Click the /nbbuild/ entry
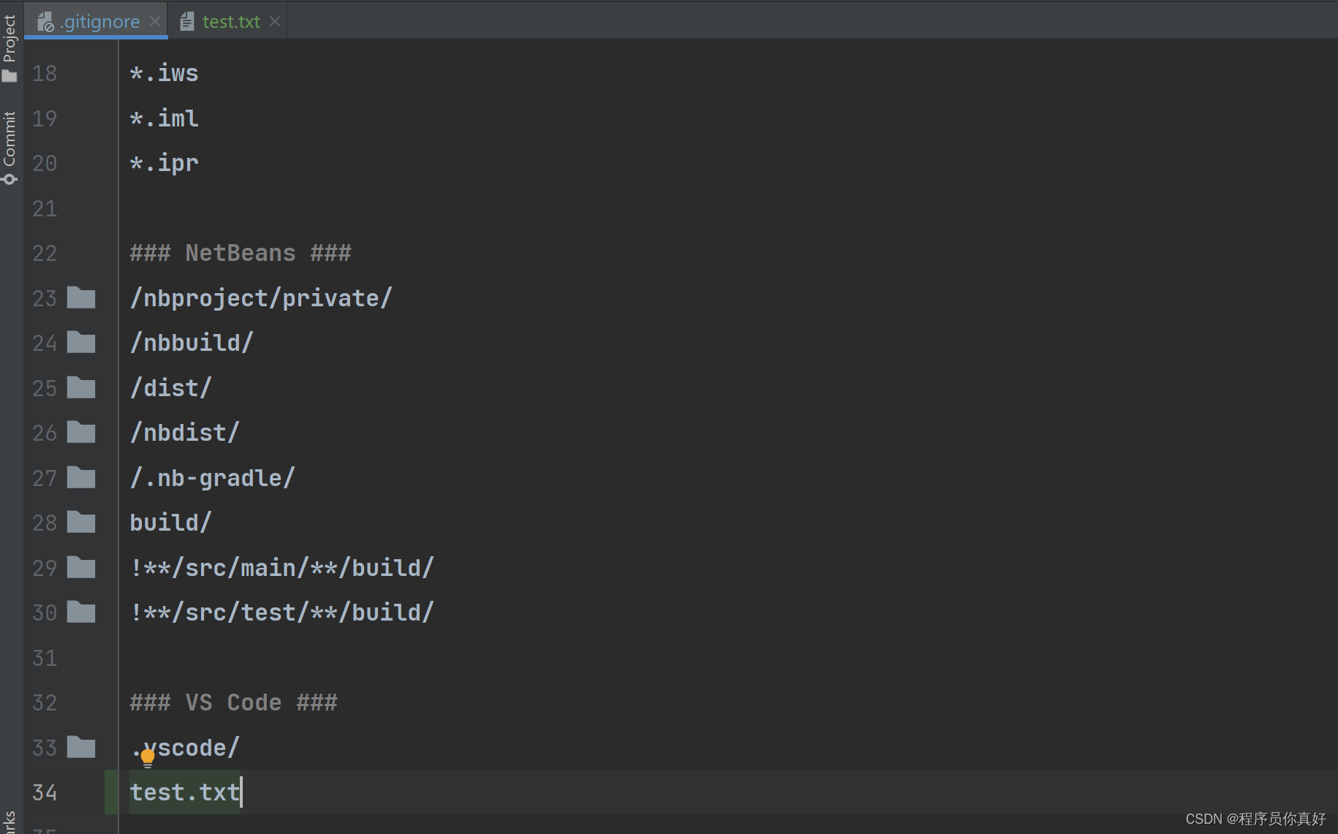 click(192, 343)
